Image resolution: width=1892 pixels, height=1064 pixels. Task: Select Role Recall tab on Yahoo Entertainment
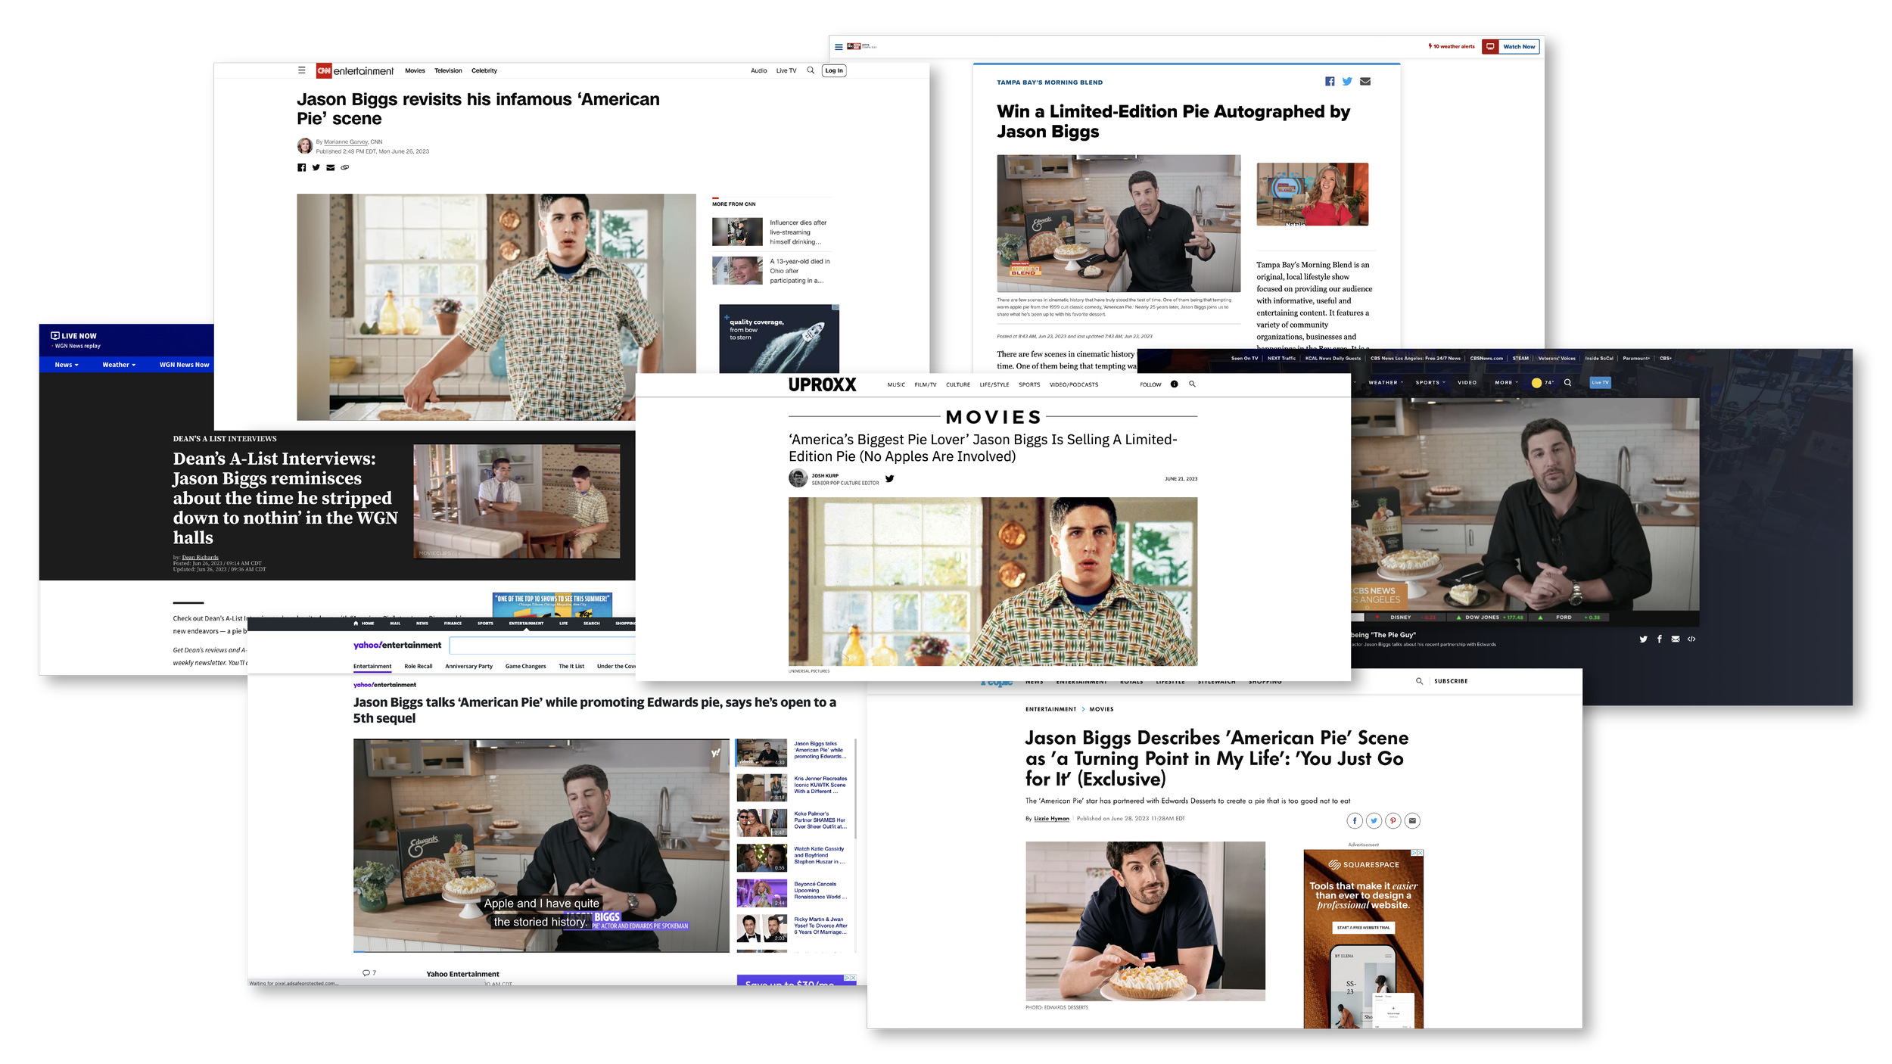click(x=418, y=667)
